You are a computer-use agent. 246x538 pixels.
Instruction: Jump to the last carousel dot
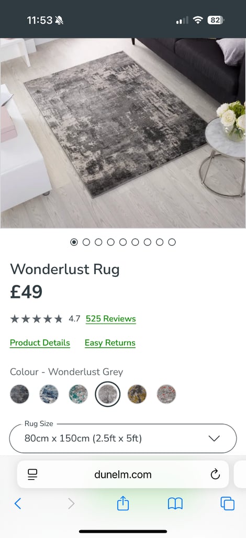tap(172, 242)
